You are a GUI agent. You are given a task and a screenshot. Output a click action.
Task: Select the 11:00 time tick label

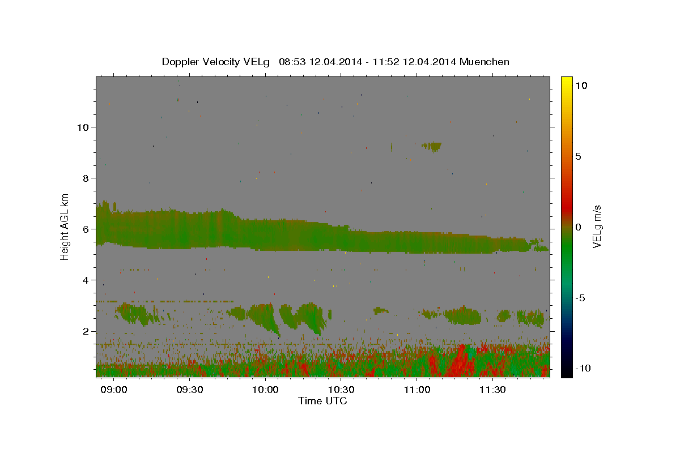click(x=417, y=390)
